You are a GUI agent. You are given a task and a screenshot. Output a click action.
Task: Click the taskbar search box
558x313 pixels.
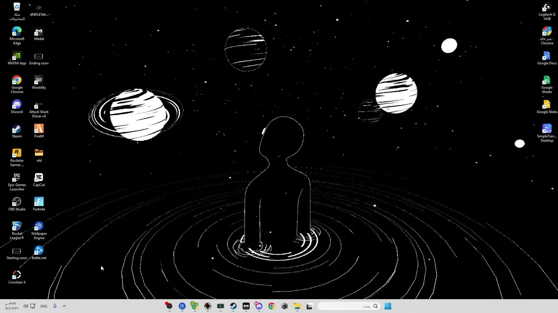(x=349, y=306)
